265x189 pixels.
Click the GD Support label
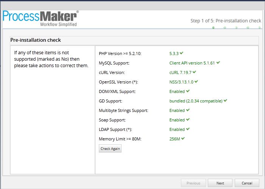(111, 101)
